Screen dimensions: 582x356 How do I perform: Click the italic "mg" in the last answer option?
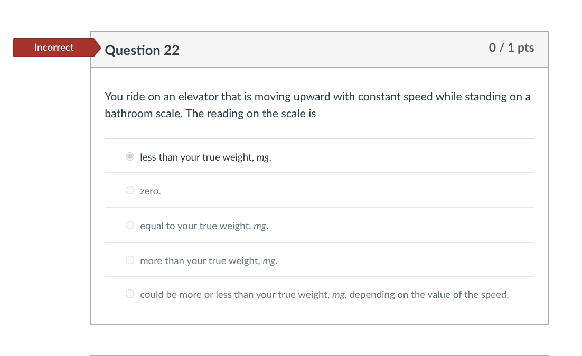point(338,295)
